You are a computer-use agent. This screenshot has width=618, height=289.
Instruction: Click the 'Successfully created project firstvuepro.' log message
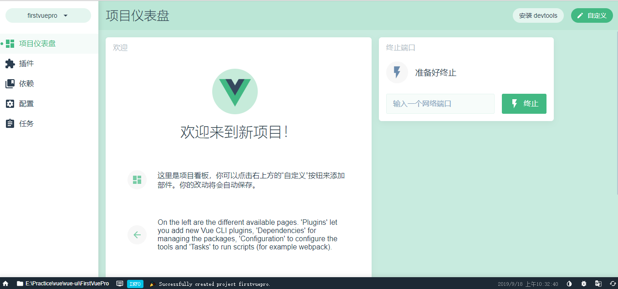click(215, 284)
